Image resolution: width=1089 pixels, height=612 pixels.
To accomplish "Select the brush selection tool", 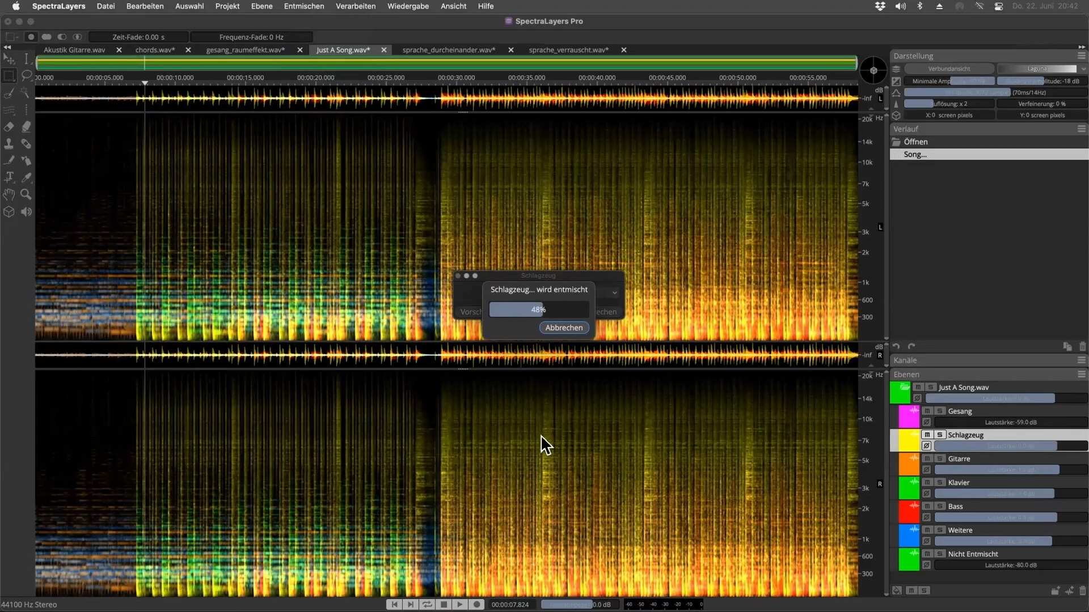I will click(x=9, y=93).
